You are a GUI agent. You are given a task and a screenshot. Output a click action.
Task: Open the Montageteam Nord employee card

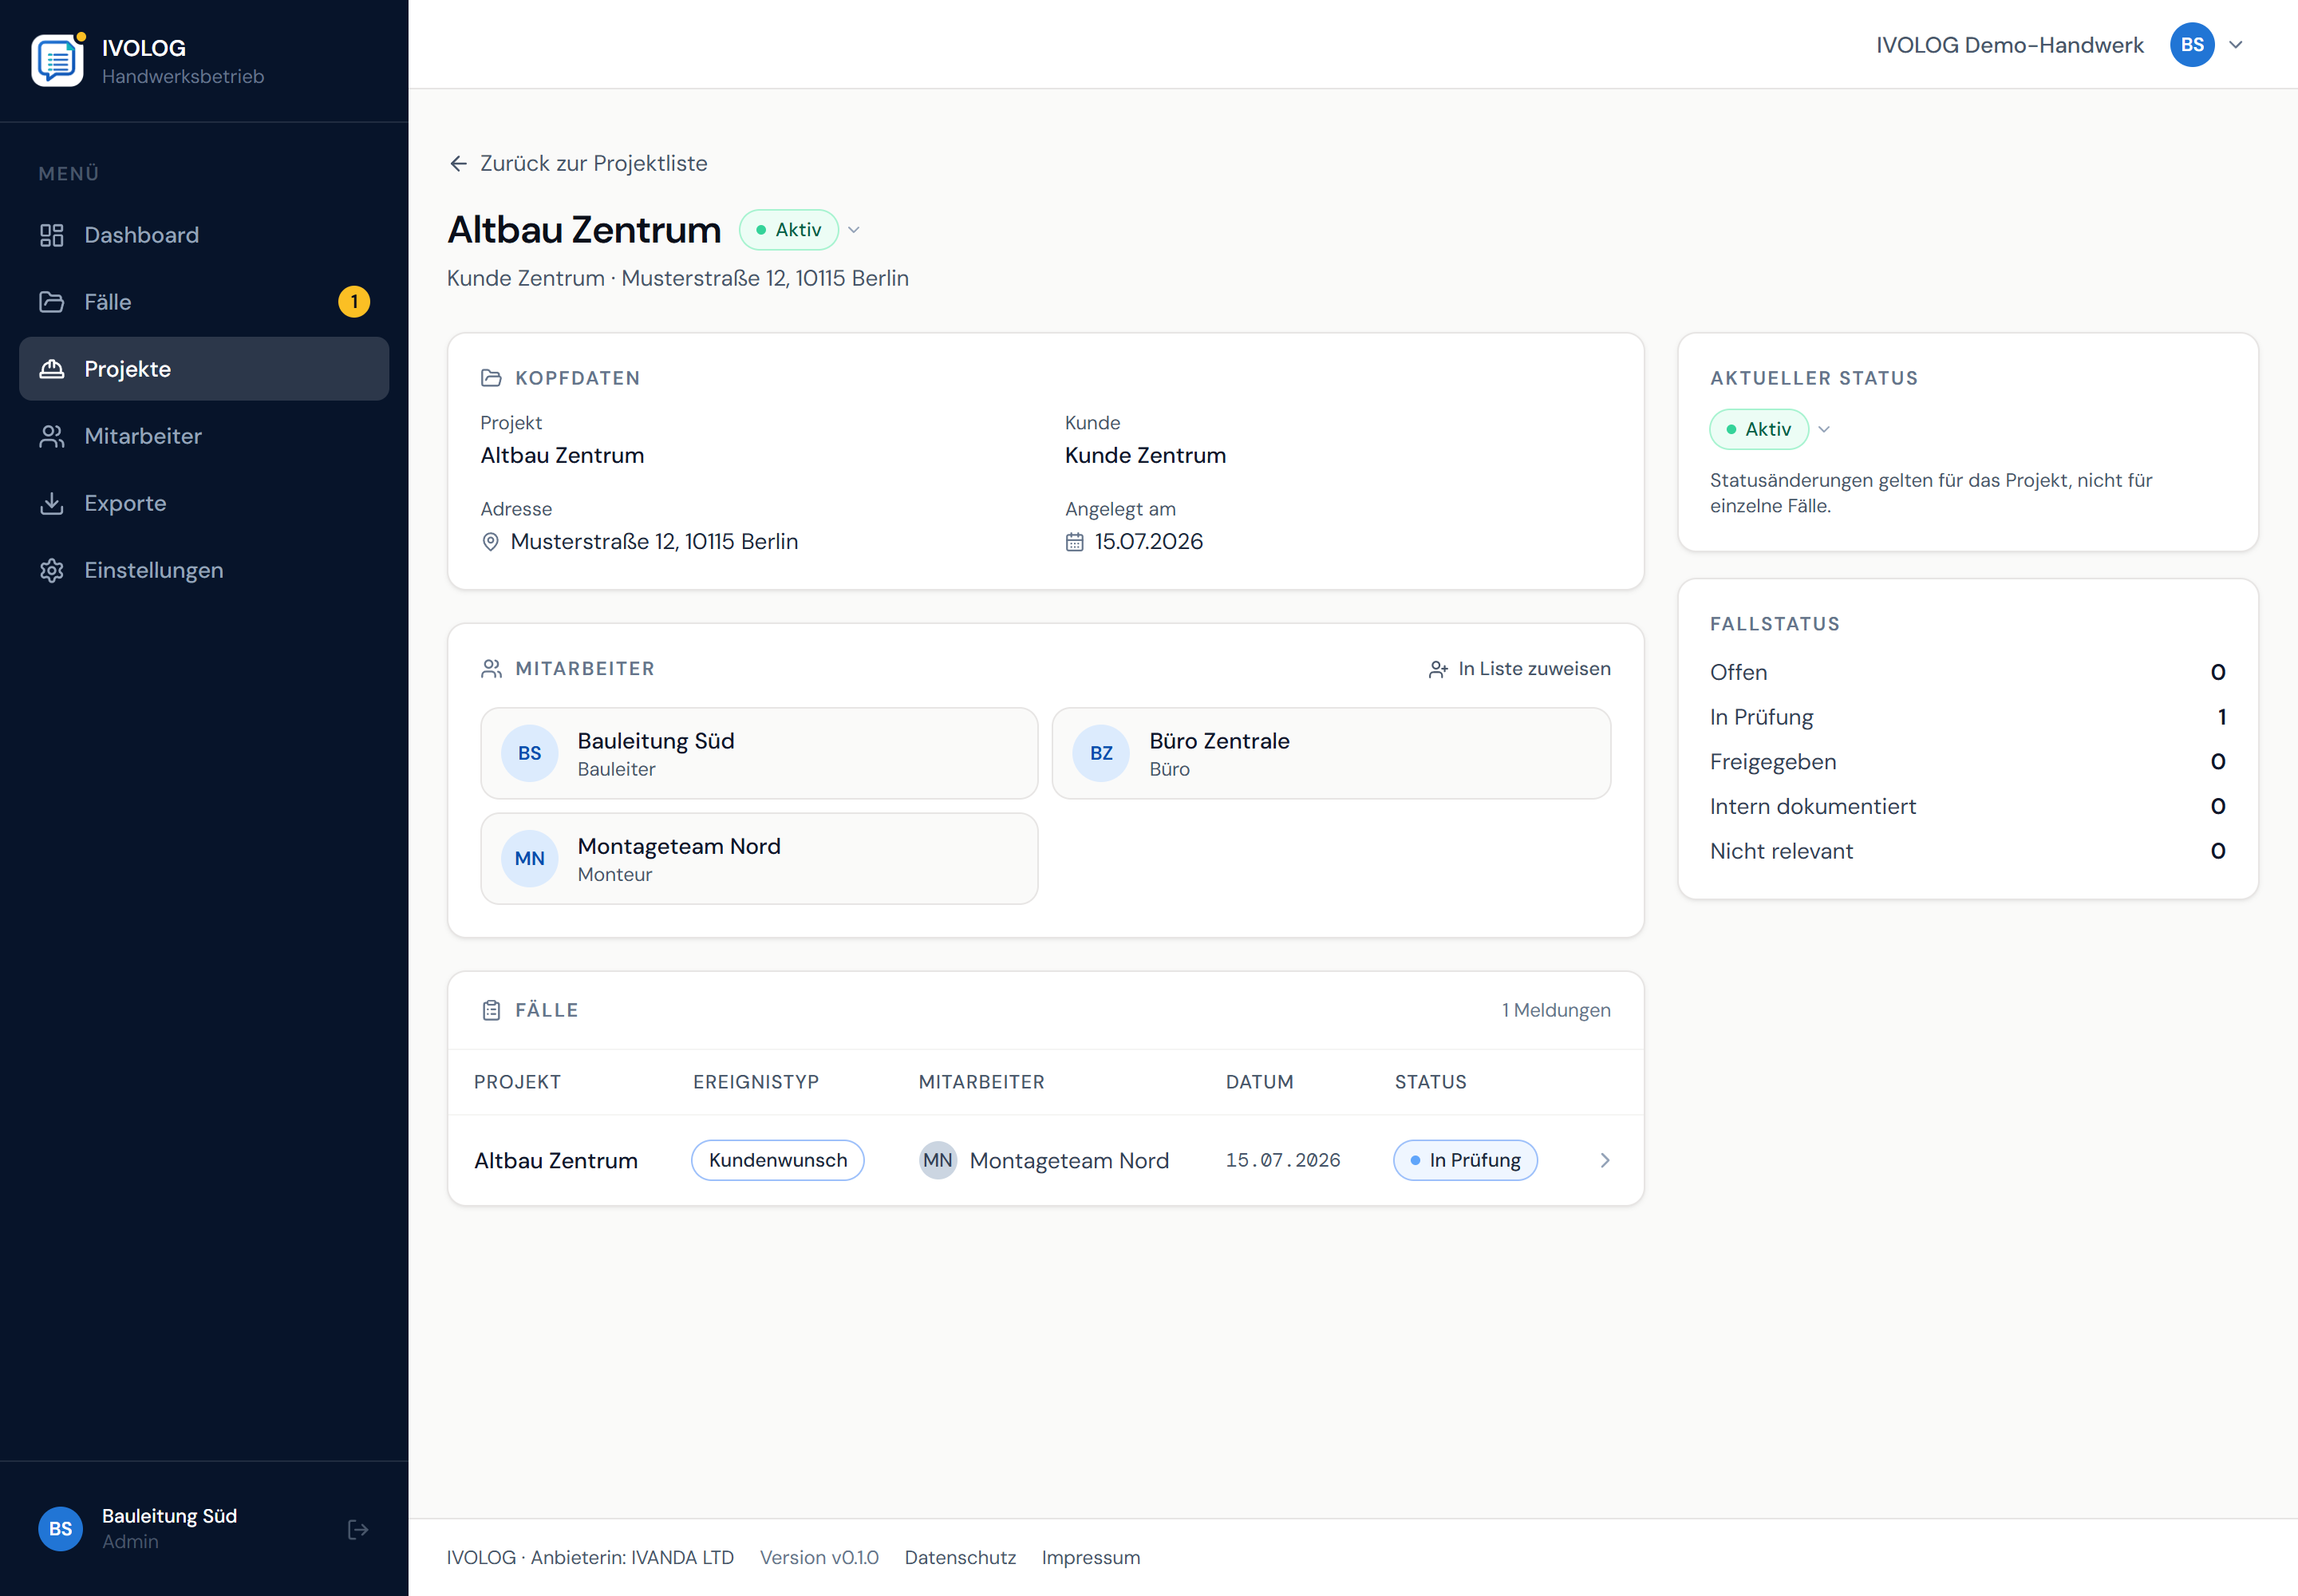pos(759,858)
